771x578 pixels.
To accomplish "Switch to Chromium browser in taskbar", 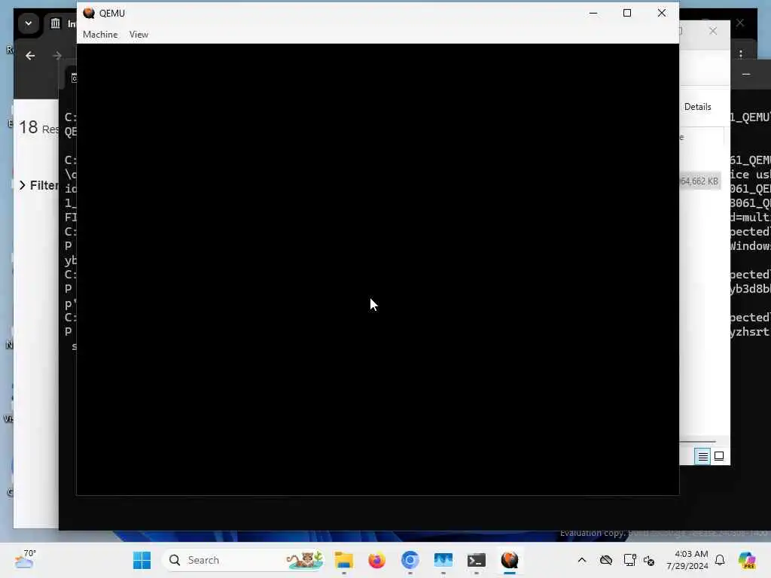I will [410, 560].
